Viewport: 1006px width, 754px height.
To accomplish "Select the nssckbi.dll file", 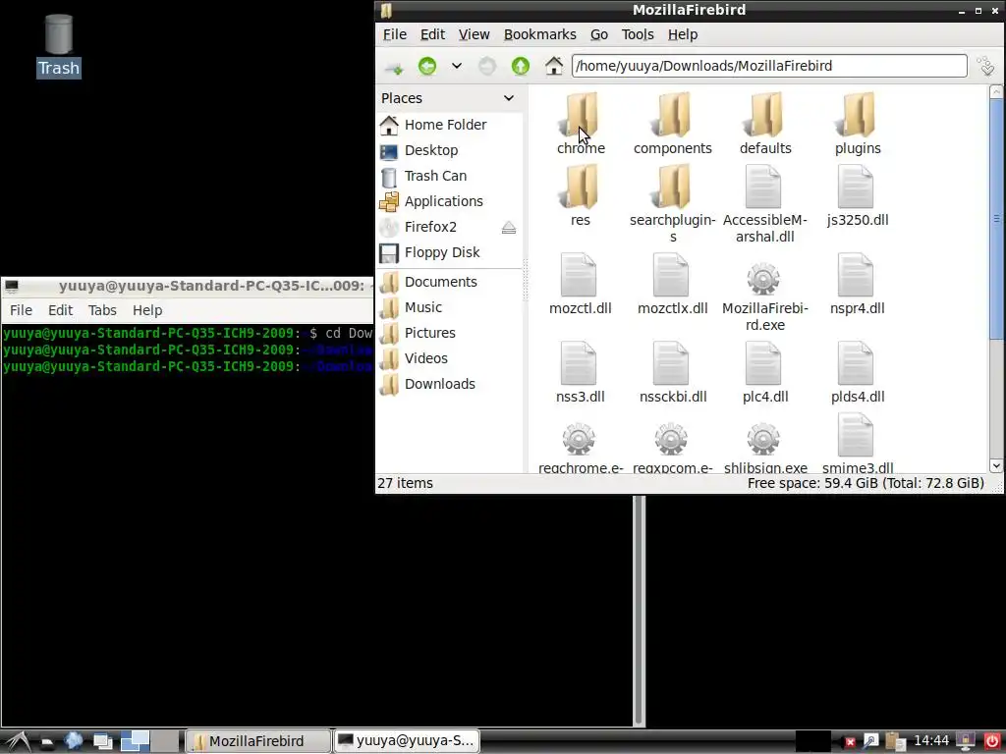I will [x=671, y=363].
